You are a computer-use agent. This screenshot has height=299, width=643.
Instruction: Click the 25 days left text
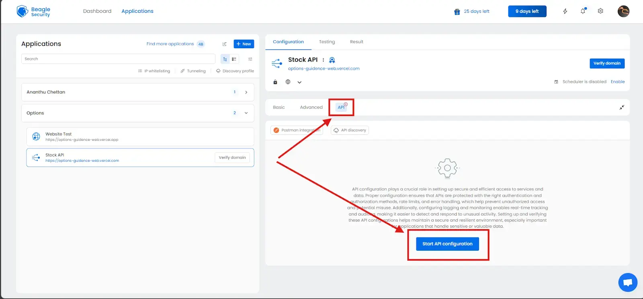[x=477, y=11]
